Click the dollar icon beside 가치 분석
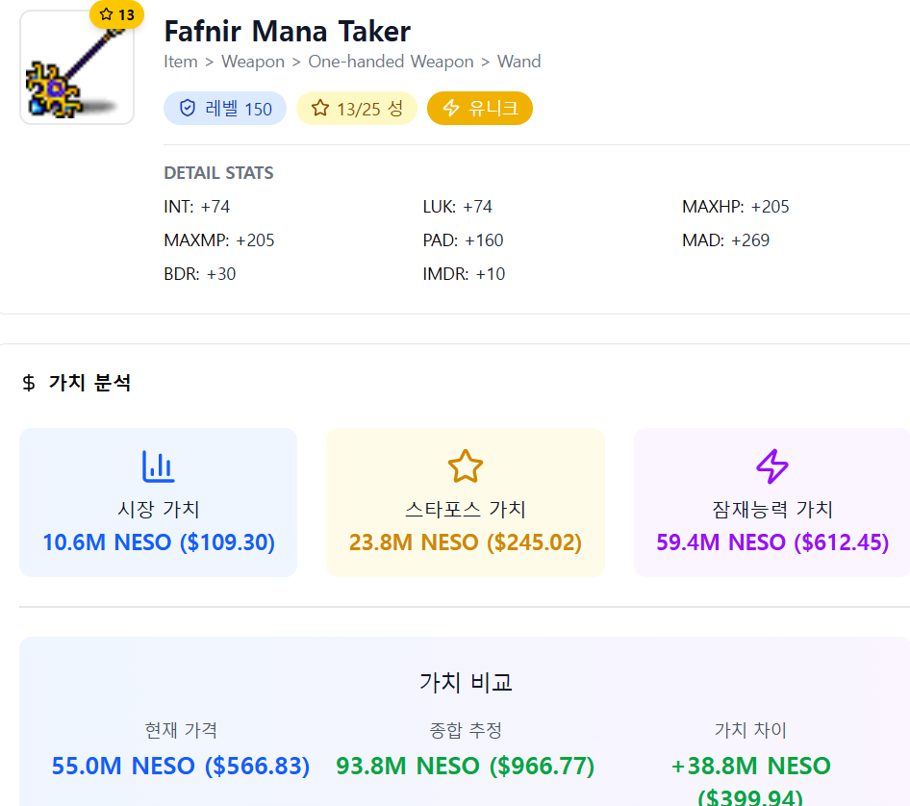910x806 pixels. 28,384
